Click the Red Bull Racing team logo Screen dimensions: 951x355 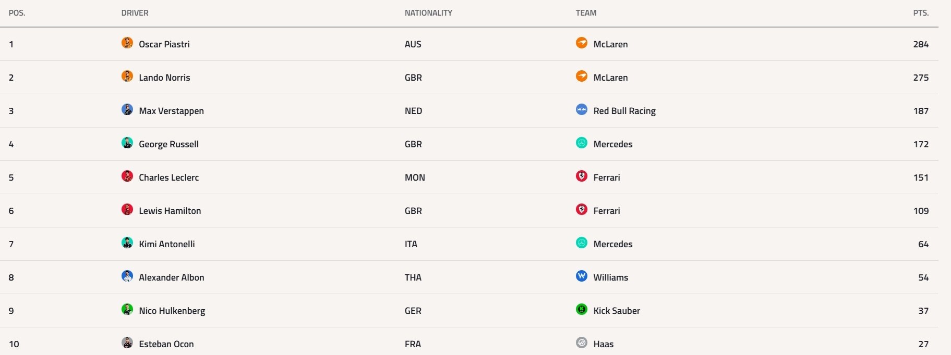pyautogui.click(x=582, y=109)
